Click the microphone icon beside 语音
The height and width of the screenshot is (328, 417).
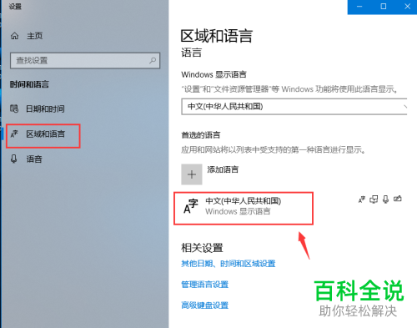tap(14, 159)
